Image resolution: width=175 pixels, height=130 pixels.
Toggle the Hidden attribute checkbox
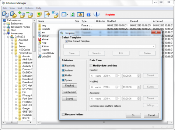(63, 75)
